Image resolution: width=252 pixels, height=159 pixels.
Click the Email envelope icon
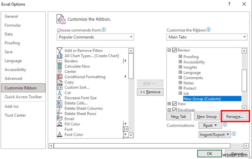[x=59, y=119]
